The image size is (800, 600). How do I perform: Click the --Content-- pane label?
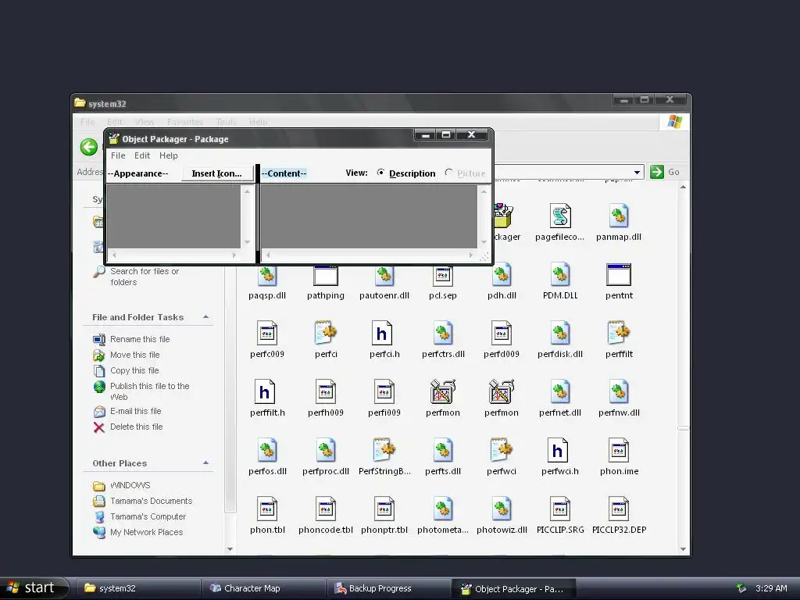coord(284,173)
